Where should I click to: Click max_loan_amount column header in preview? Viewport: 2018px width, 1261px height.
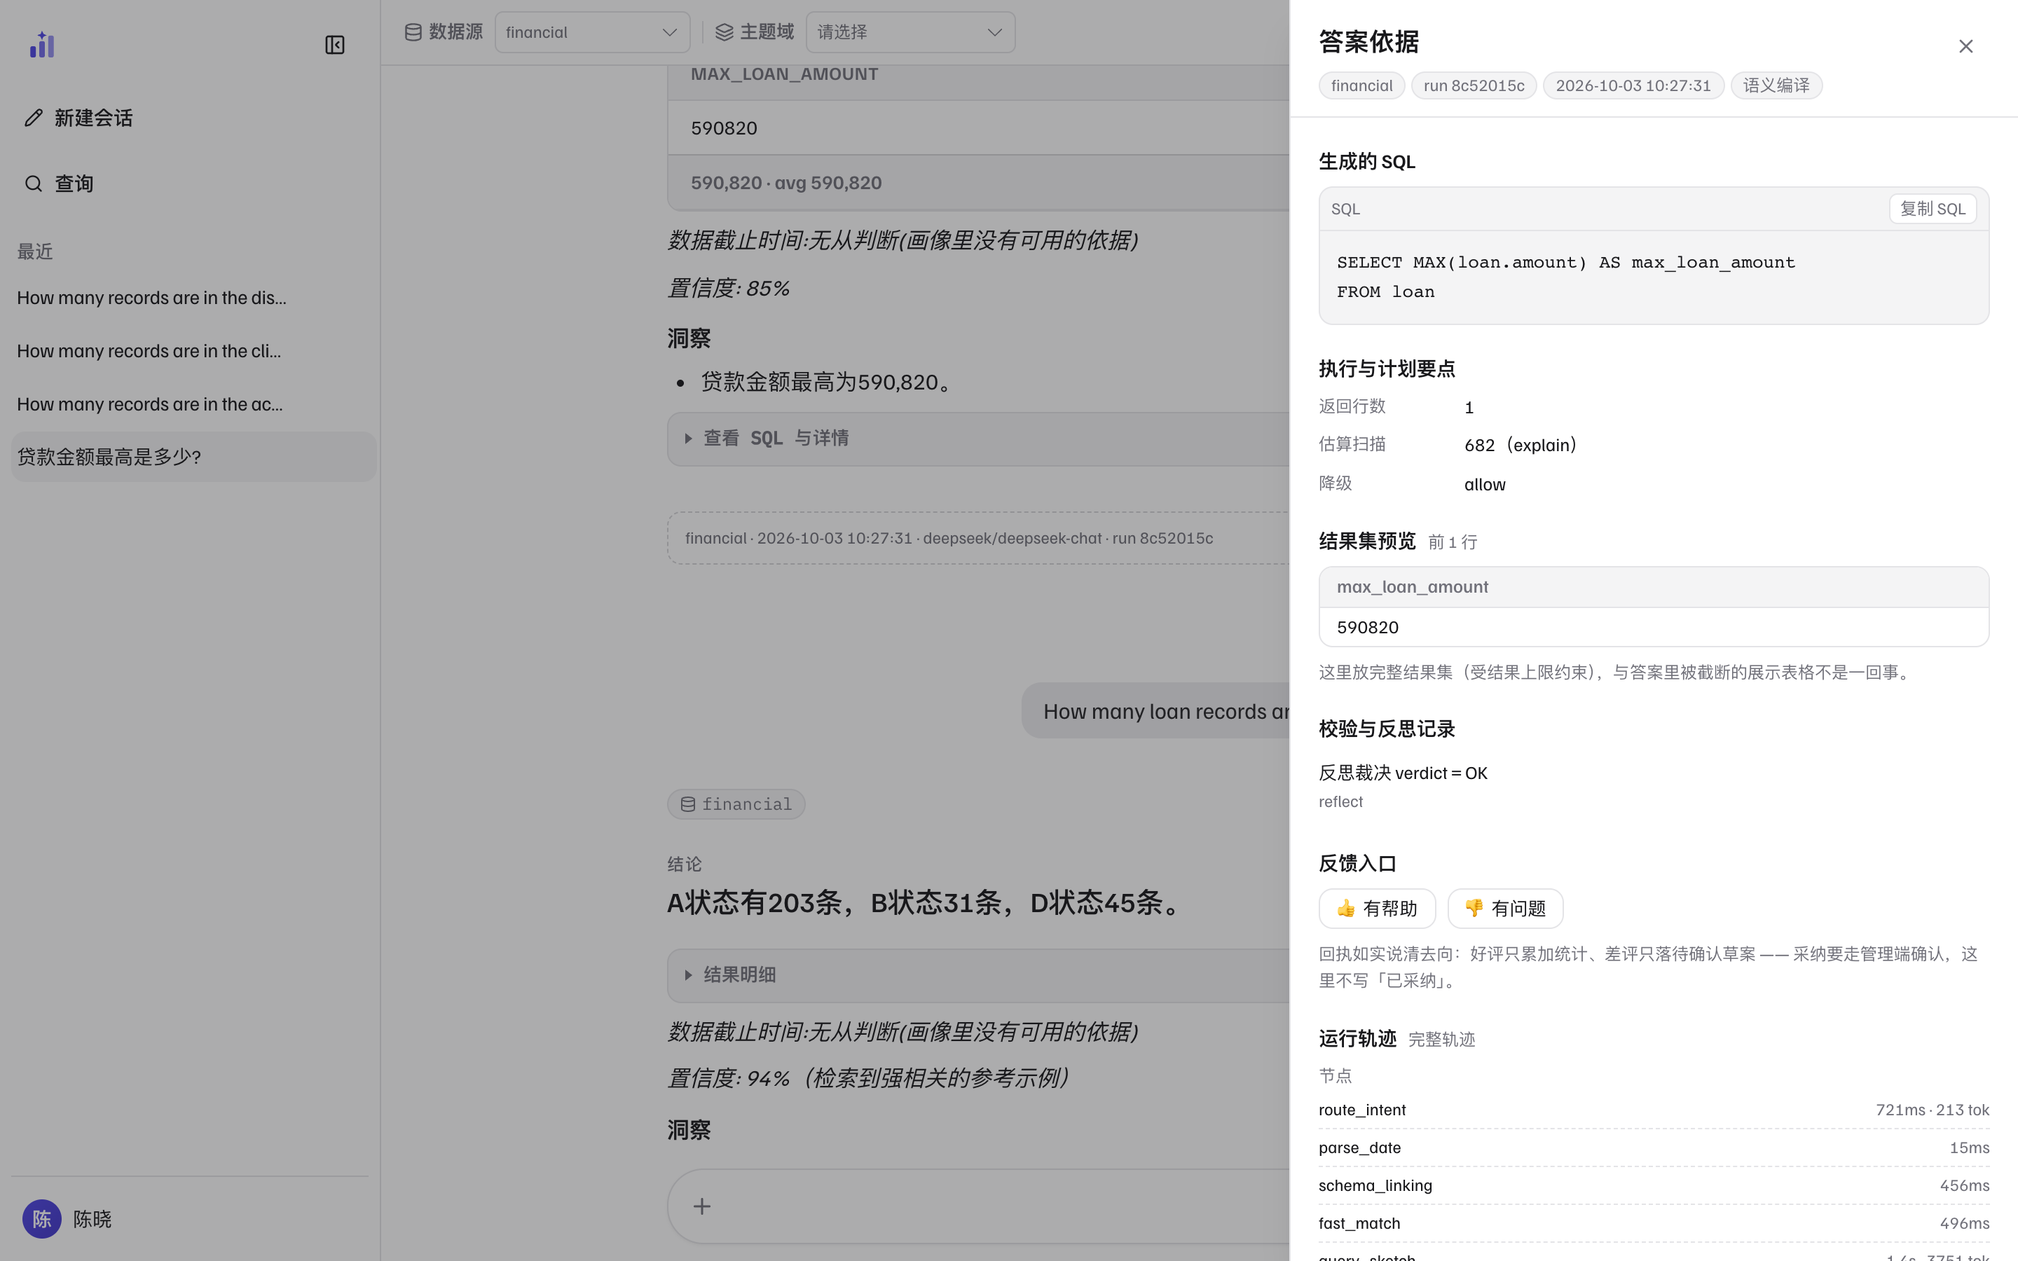[x=1412, y=587]
